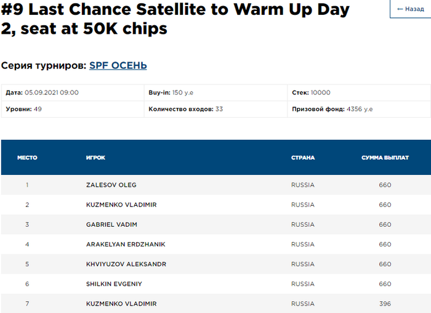Select player ZALESOV OLEG in the table
Screen dimensions: 431x313
[x=111, y=185]
